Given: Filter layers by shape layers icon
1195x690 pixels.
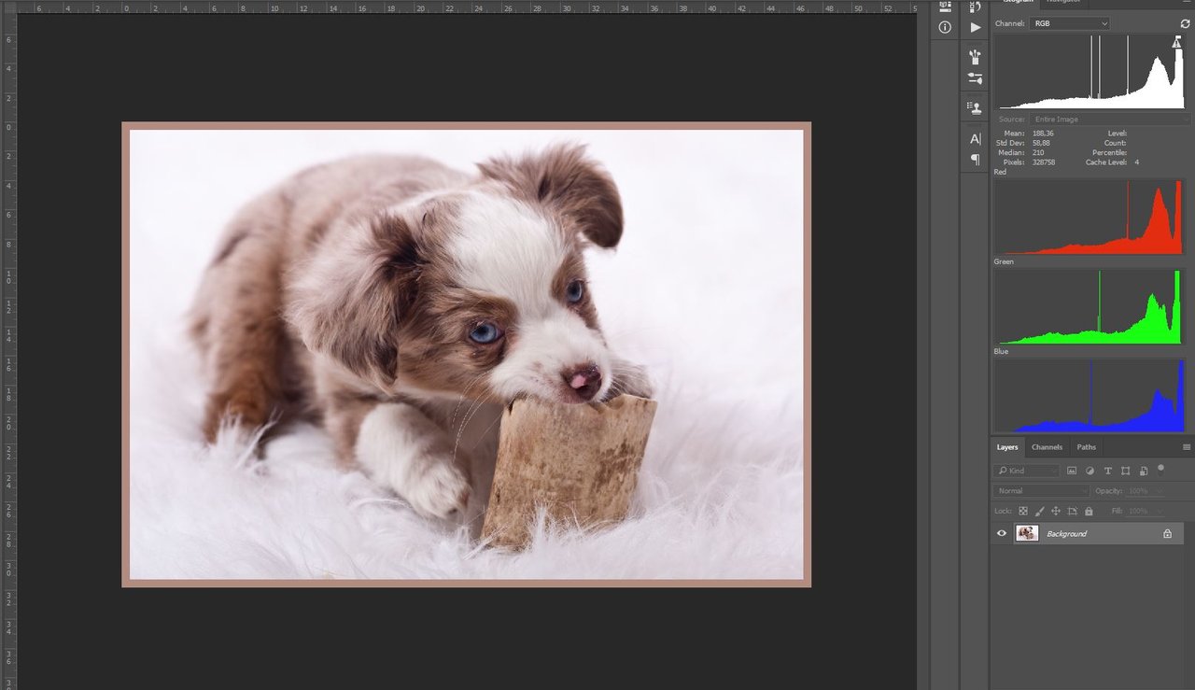Looking at the screenshot, I should [x=1126, y=471].
